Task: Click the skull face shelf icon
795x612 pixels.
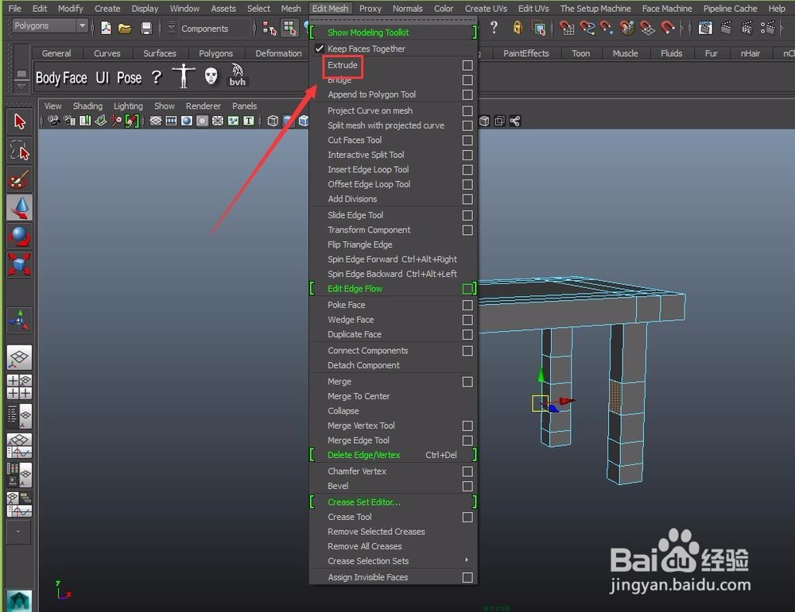Action: 211,76
